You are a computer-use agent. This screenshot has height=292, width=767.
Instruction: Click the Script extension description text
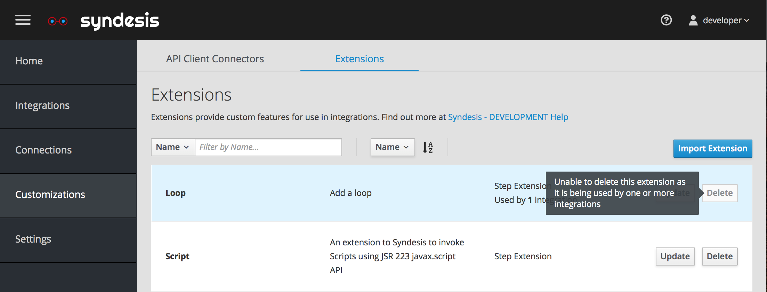[397, 257]
